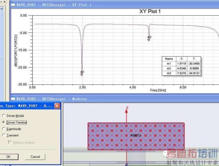
Task: Click the 6.00 tick label on frequency axis
Action: pos(183,87)
